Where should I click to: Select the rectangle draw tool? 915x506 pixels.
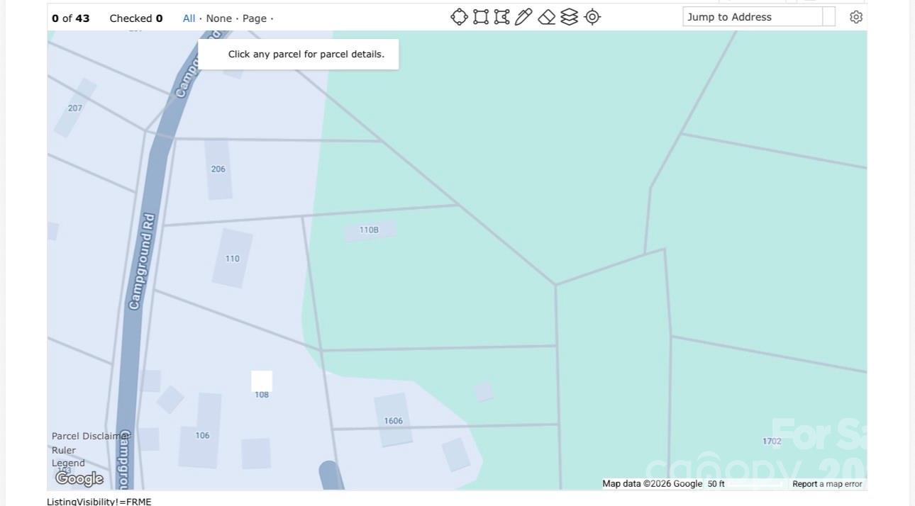click(x=481, y=17)
